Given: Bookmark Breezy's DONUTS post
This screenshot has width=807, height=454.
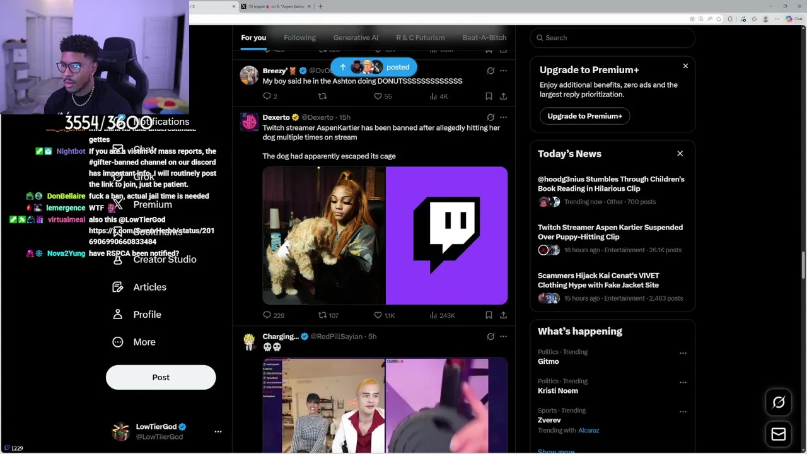Looking at the screenshot, I should 489,96.
